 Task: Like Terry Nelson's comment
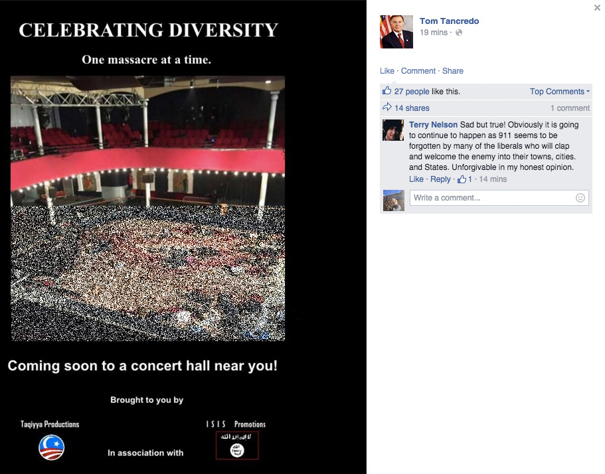pos(416,179)
